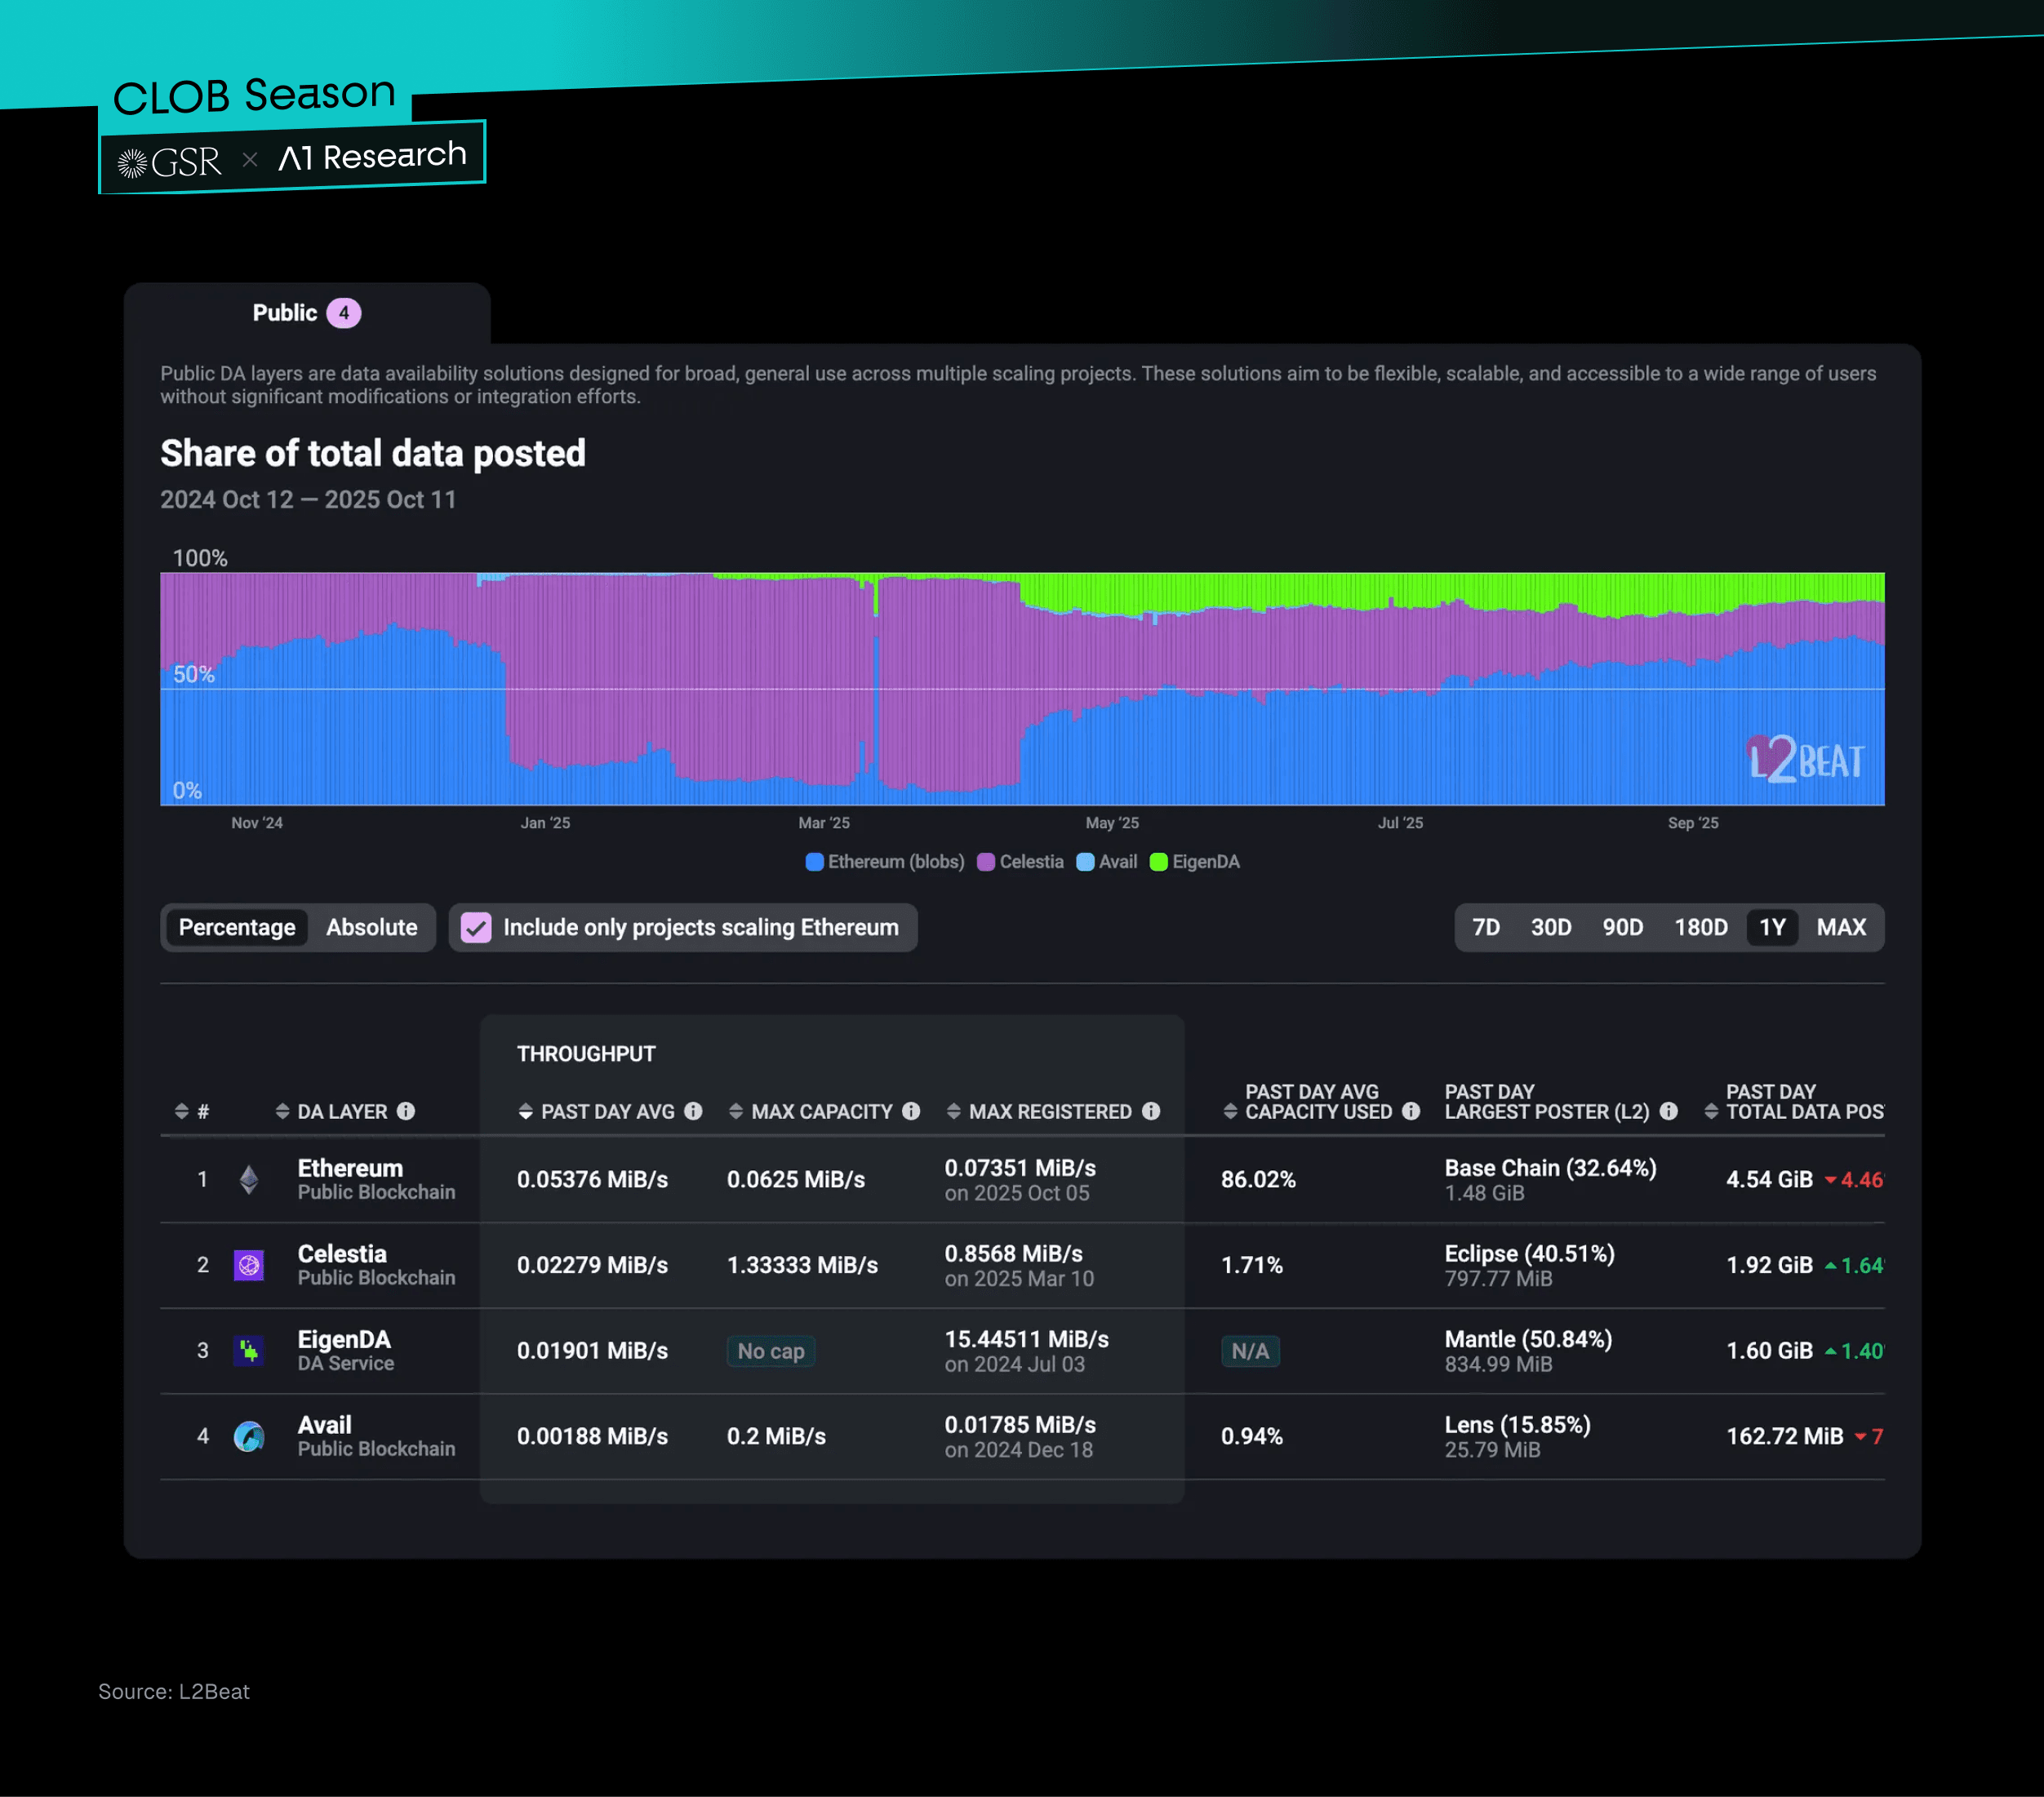Click the Share of total data posted heading
The height and width of the screenshot is (1797, 2044).
tap(373, 454)
